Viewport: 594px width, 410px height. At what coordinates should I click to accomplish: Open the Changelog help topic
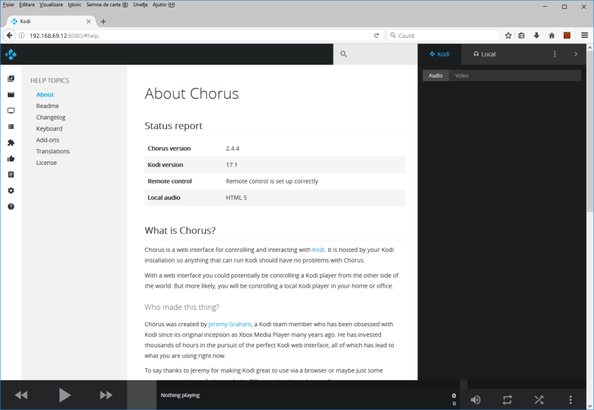pyautogui.click(x=51, y=118)
